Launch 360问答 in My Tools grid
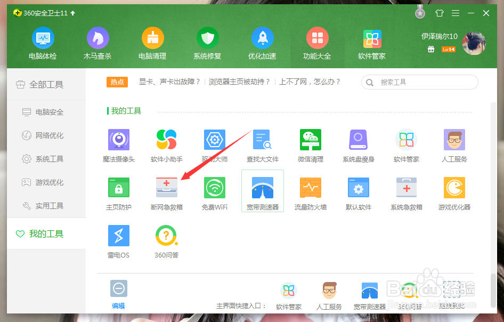The image size is (504, 322). pos(167,241)
